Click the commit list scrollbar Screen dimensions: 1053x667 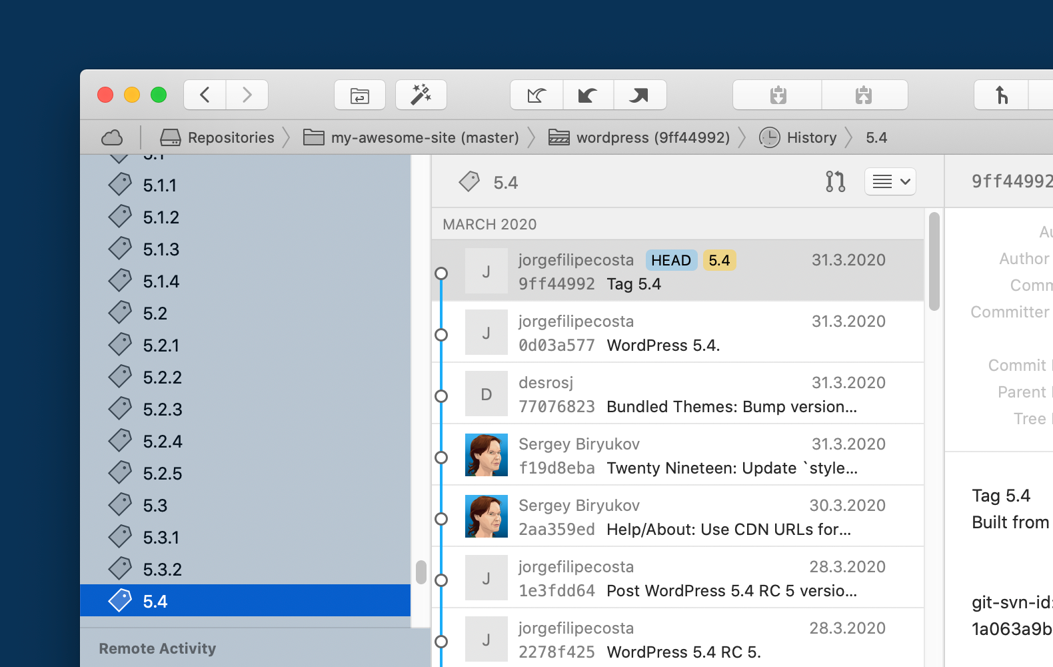[934, 261]
